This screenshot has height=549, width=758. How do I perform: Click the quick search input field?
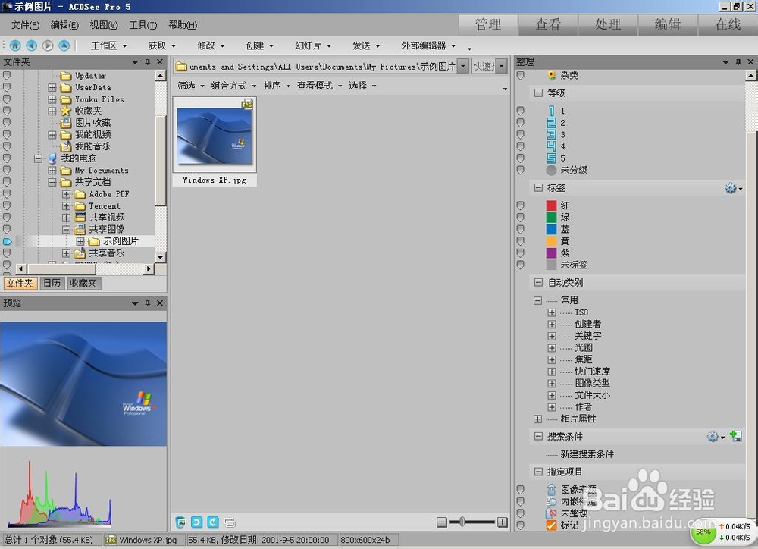coord(484,66)
